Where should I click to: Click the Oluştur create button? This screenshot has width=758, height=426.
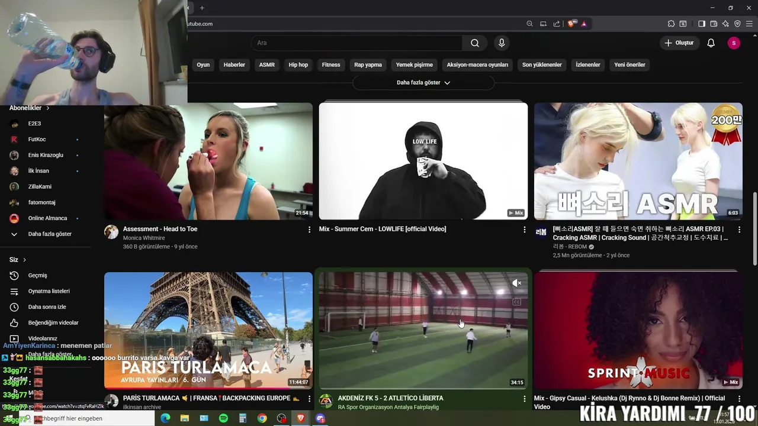point(679,43)
